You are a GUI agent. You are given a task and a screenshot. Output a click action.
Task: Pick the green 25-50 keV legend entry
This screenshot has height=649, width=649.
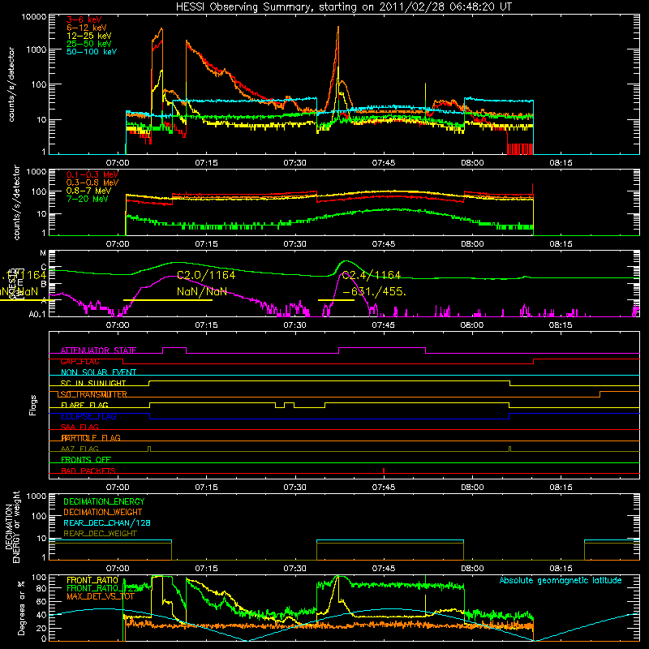point(88,44)
